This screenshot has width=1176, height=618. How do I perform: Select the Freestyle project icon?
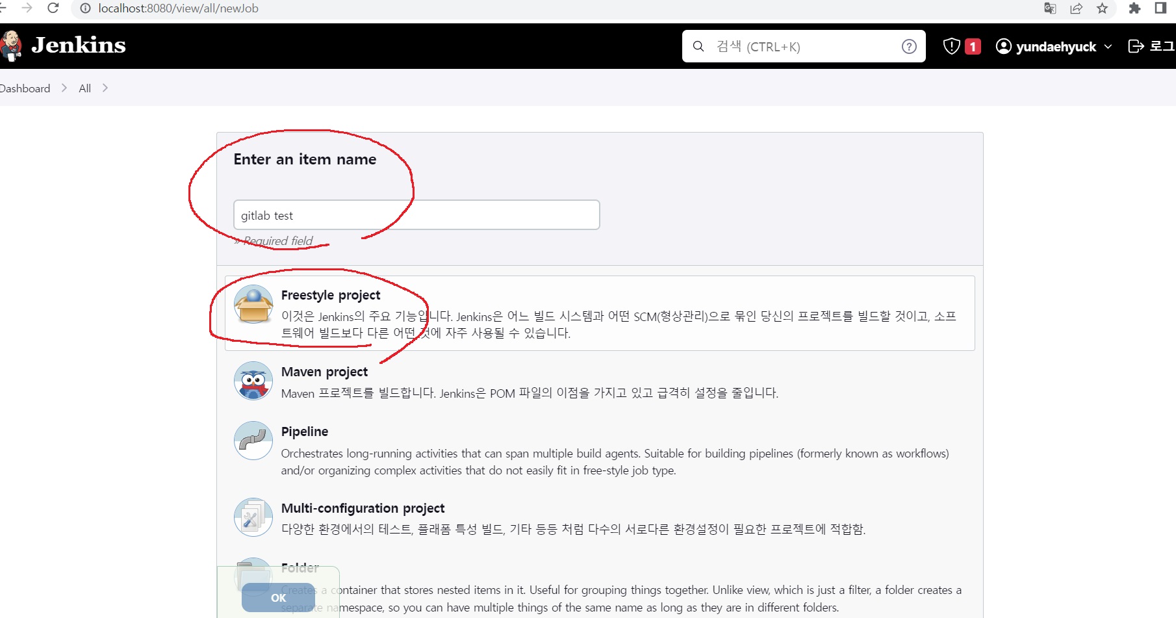coord(253,305)
